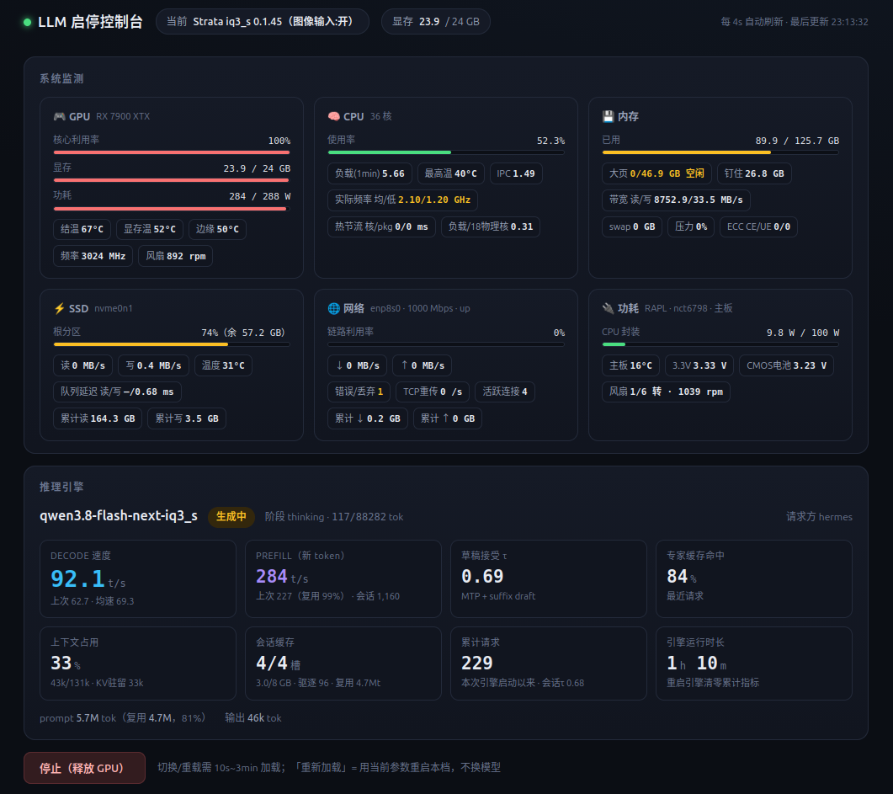Click the GPU 核心利用率 100% progress bar
893x794 pixels.
pos(172,152)
